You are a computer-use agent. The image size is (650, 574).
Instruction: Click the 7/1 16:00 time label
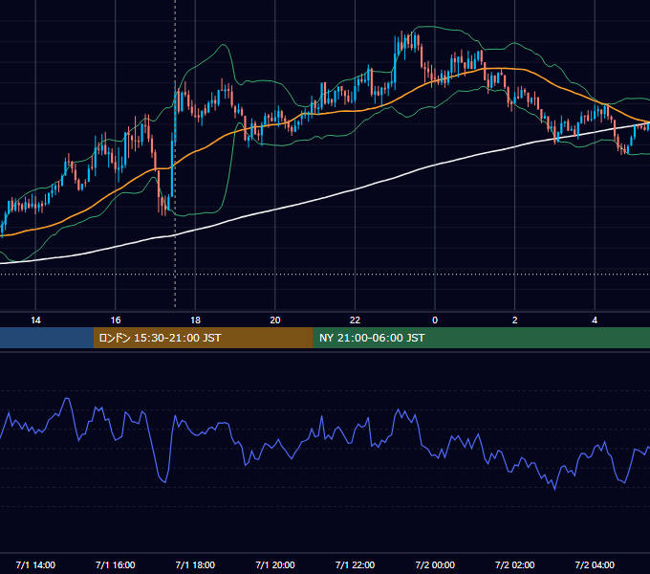point(116,564)
